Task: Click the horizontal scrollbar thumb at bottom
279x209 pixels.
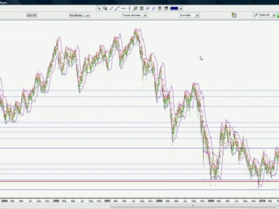Action: coord(193,206)
